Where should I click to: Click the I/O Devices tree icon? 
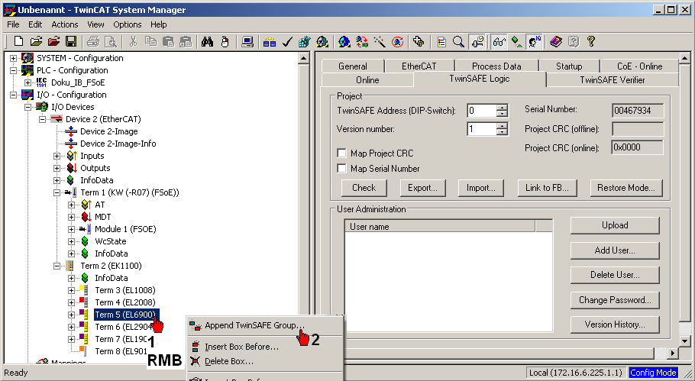[42, 107]
